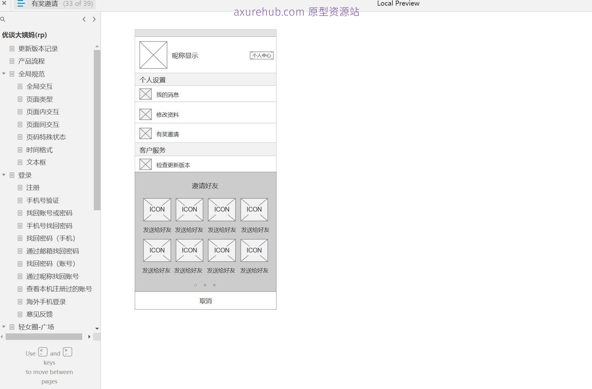Open the 文本框 page

point(36,162)
